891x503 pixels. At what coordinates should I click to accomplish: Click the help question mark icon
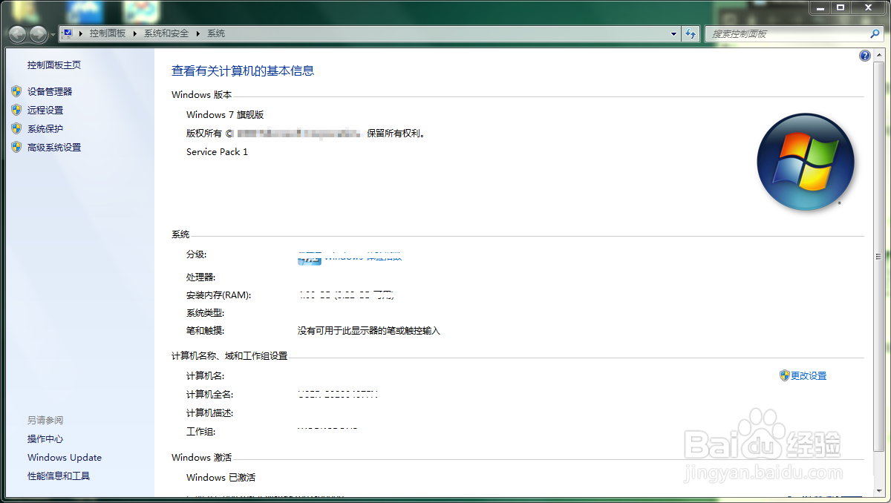(x=865, y=56)
